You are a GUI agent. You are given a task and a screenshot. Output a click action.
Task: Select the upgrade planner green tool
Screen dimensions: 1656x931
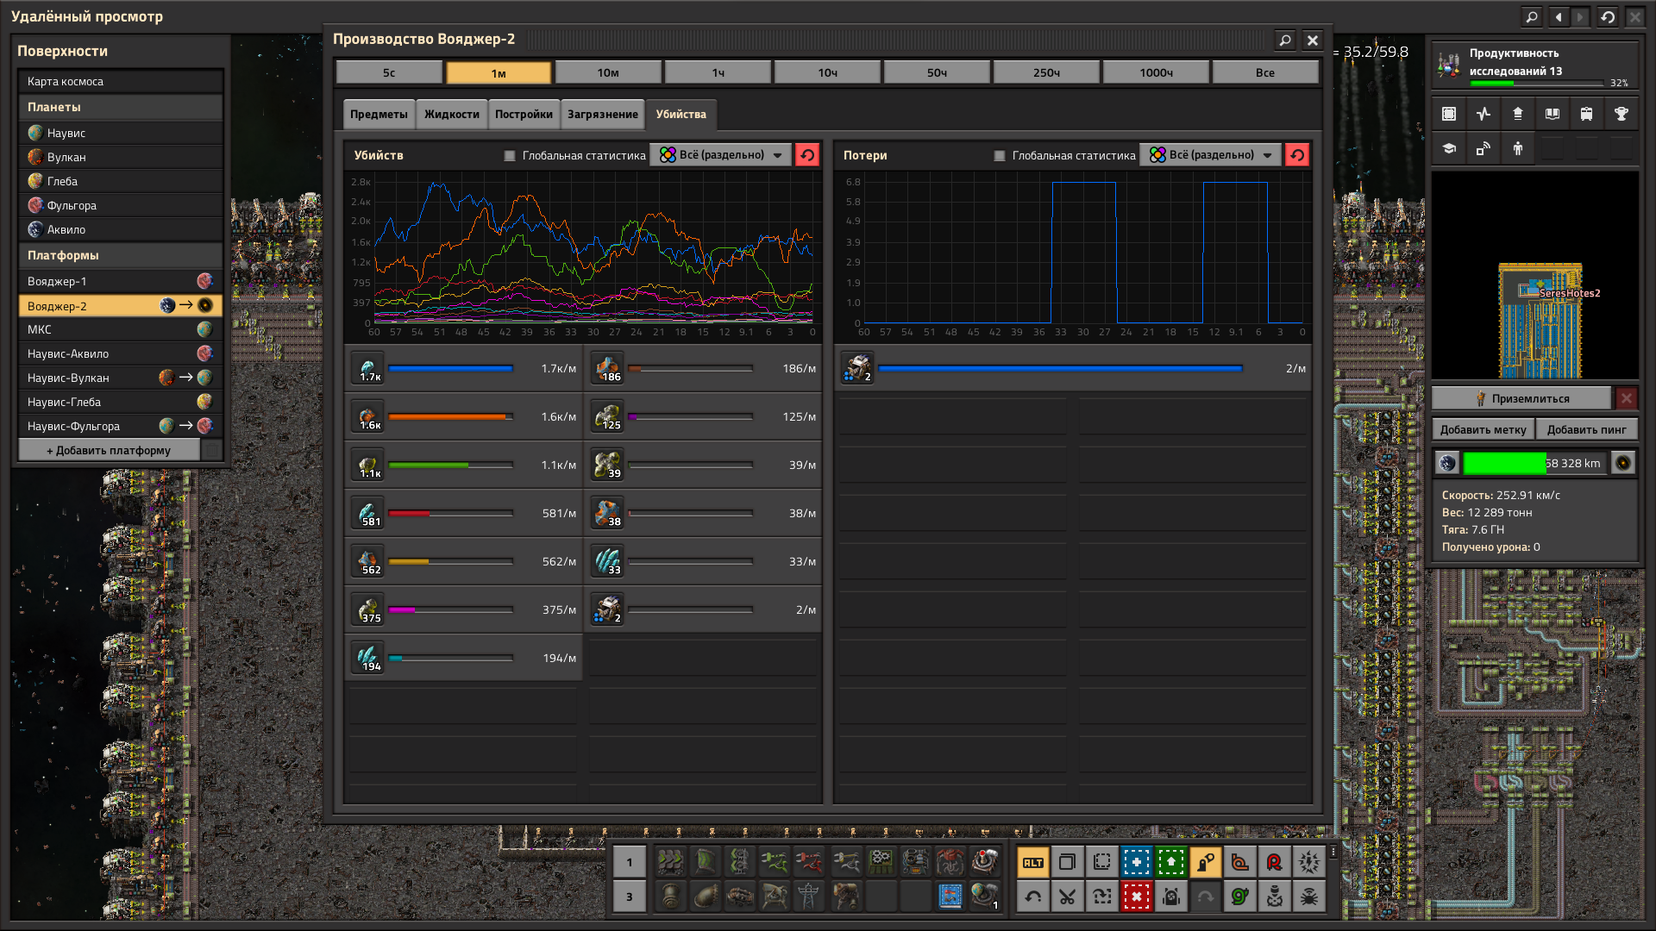coord(1171,862)
